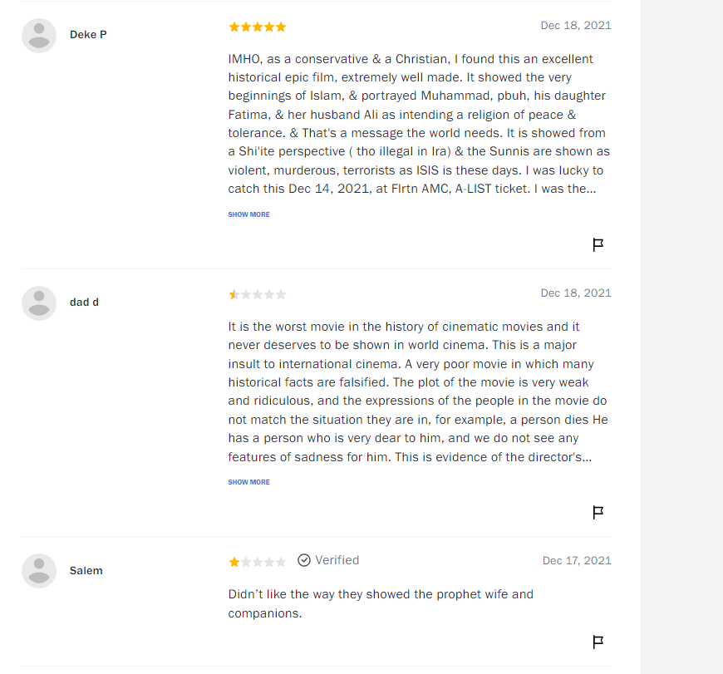Click dad d's half-star rating

pyautogui.click(x=258, y=294)
